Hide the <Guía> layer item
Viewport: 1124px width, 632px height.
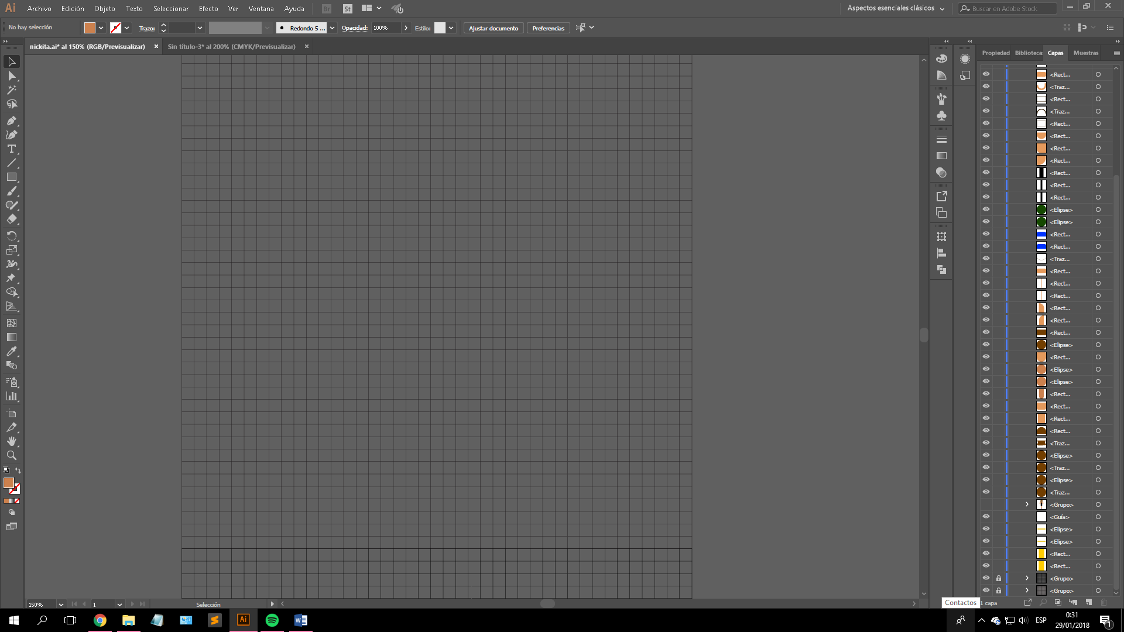coord(986,517)
